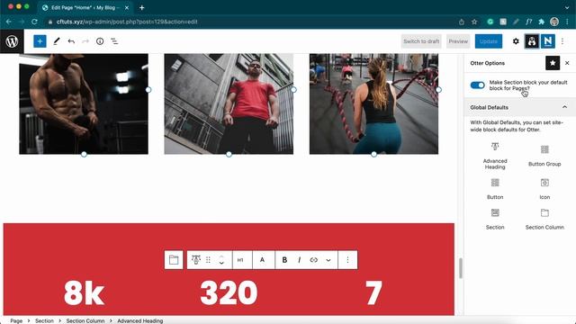Click the block drag handle dots
Screen dimensions: 576x324
208,260
